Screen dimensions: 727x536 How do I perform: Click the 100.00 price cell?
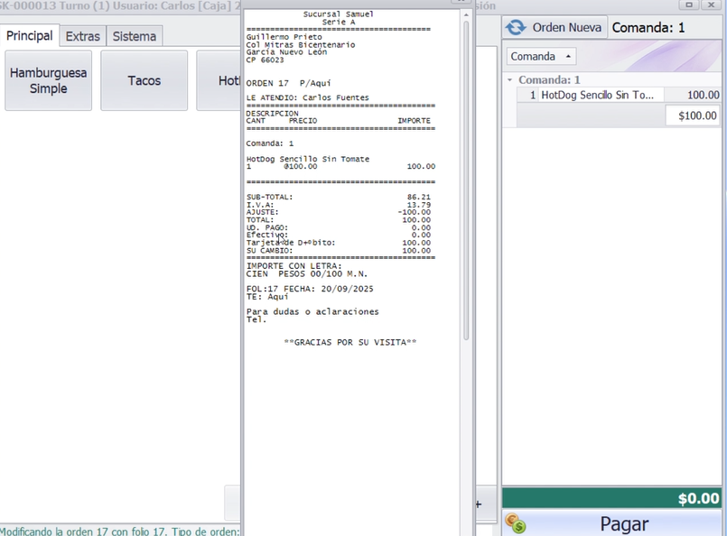[694, 95]
